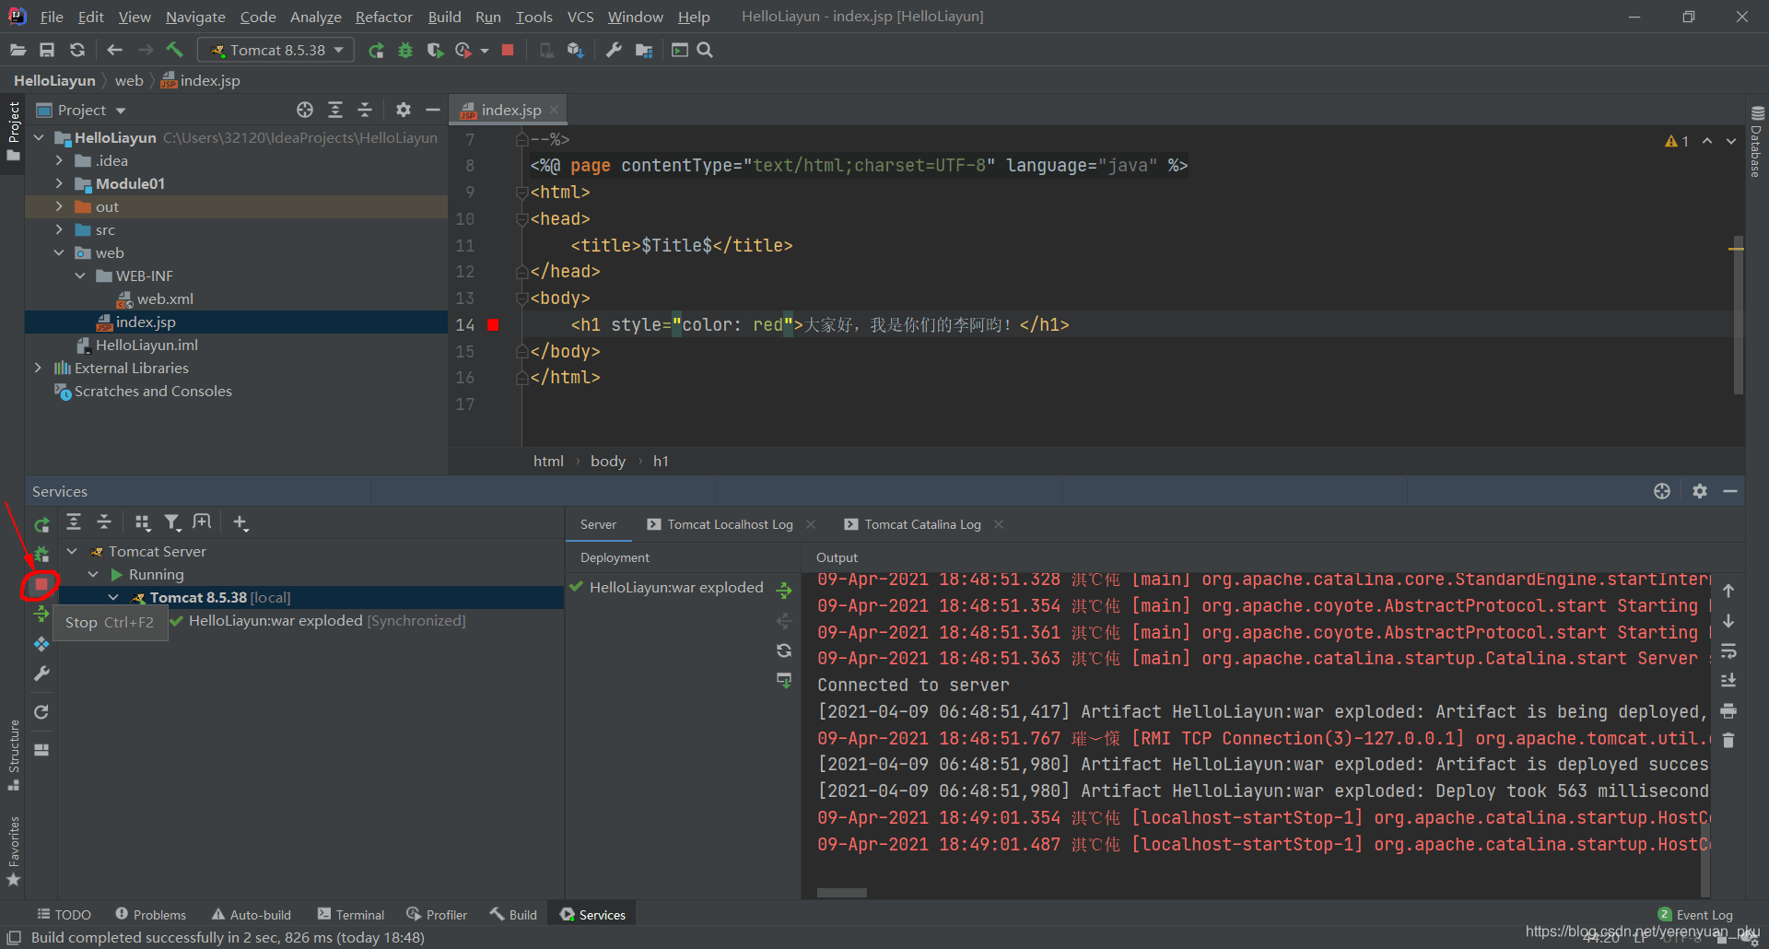This screenshot has height=949, width=1769.
Task: Open Project panel gear options
Action: coord(403,110)
